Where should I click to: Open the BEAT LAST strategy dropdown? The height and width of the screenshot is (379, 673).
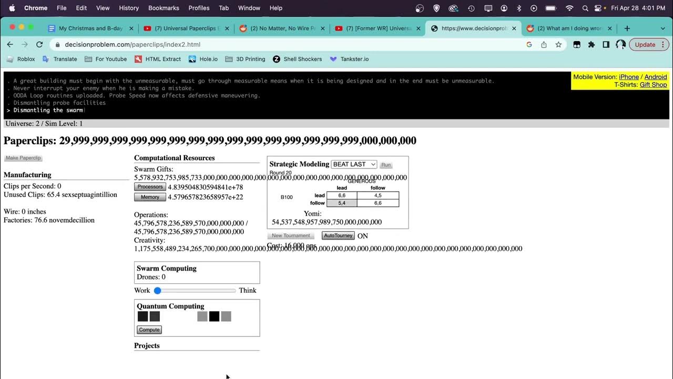coord(354,164)
